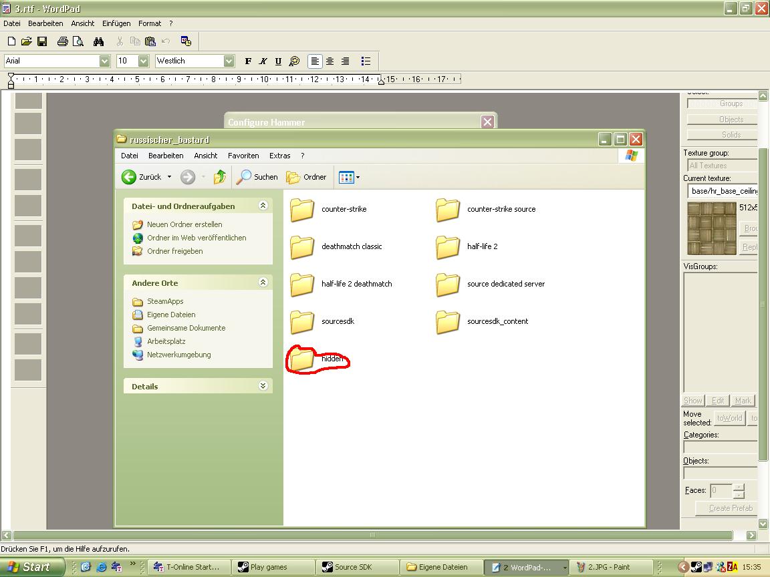The height and width of the screenshot is (577, 770).
Task: Select the counter-strike folder
Action: point(328,209)
